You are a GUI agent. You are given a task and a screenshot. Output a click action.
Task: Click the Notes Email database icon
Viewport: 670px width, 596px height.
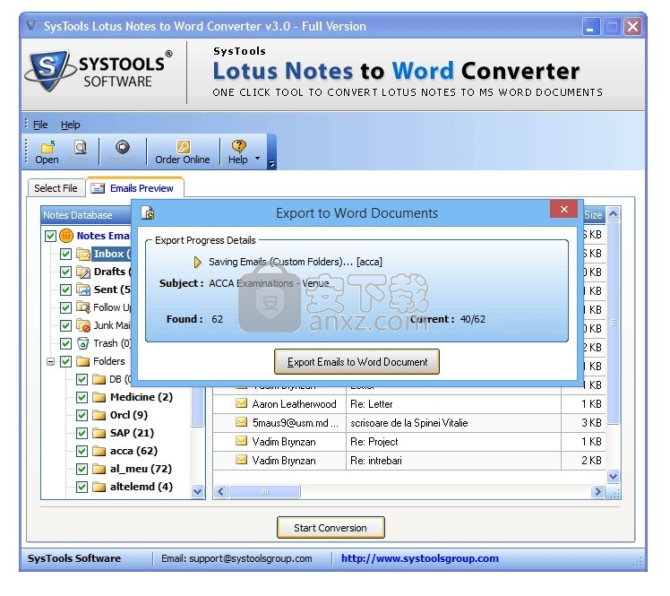66,236
